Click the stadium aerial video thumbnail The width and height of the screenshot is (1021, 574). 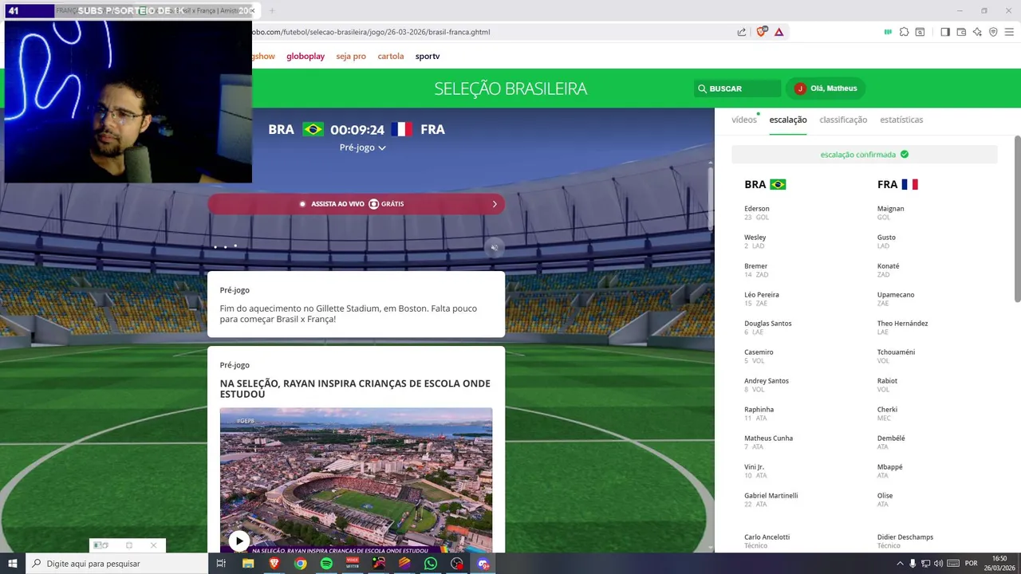tap(356, 478)
